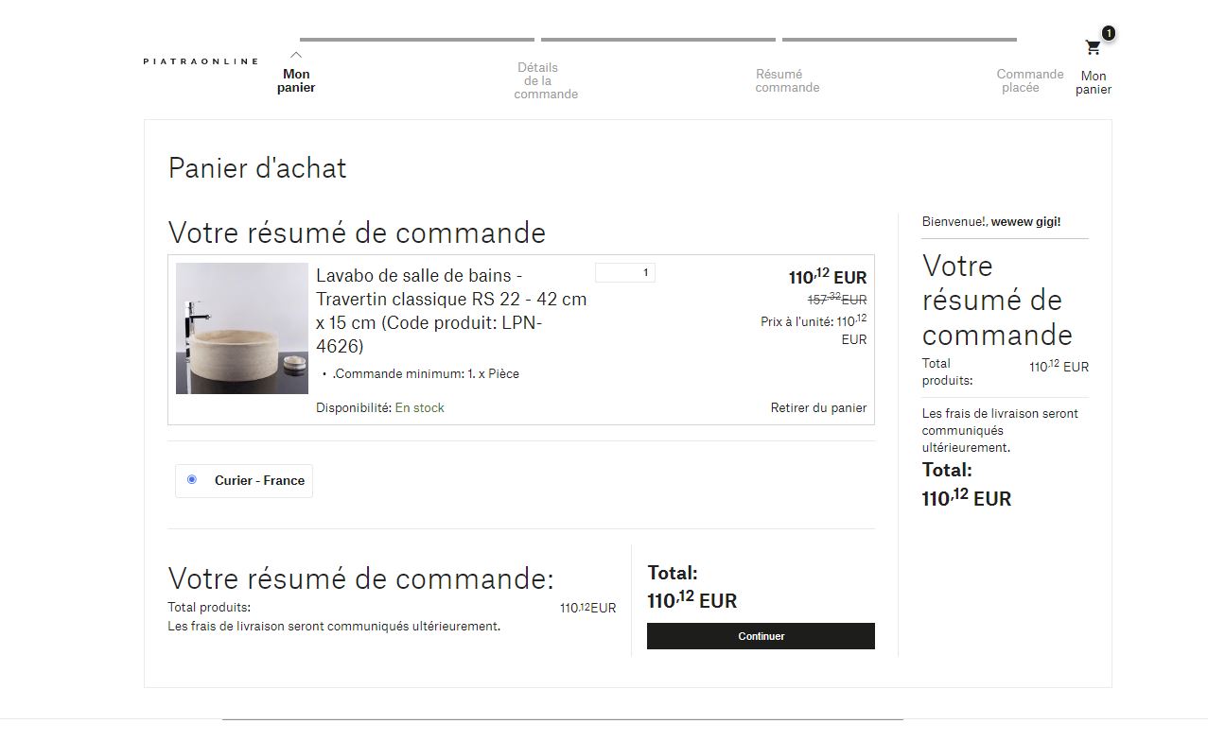Open the Détails de la commande step

(545, 80)
